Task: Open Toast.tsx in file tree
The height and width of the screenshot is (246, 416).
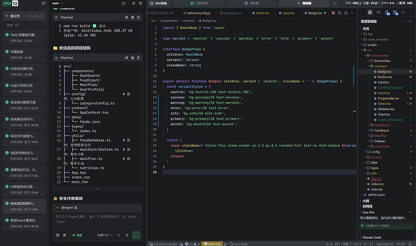Action: (383, 114)
